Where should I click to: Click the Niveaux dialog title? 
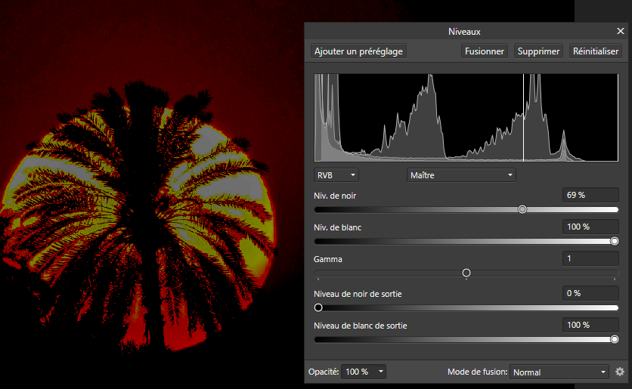click(x=464, y=32)
